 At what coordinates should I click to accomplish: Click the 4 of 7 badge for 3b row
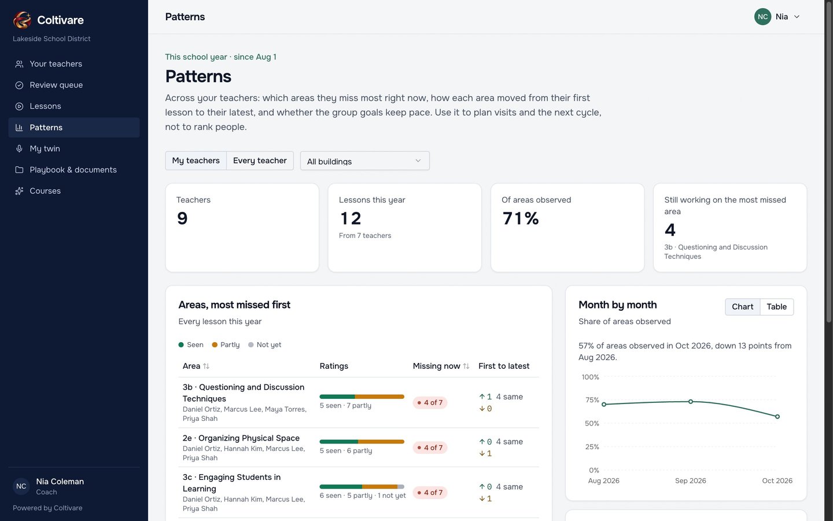(x=430, y=403)
